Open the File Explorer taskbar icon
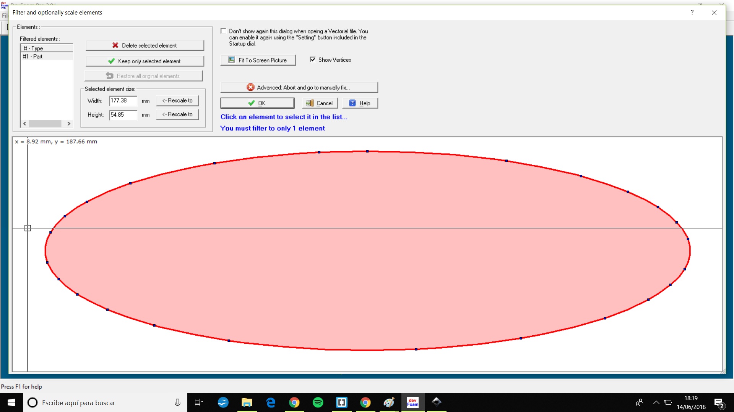The height and width of the screenshot is (412, 734). (247, 402)
